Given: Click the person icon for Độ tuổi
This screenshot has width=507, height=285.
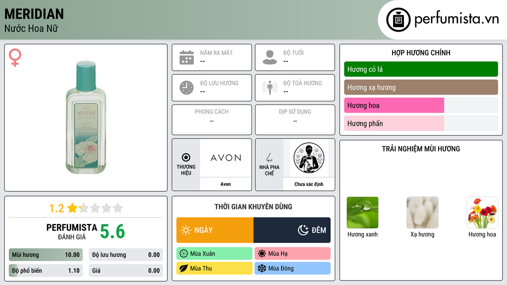Looking at the screenshot, I should point(270,57).
